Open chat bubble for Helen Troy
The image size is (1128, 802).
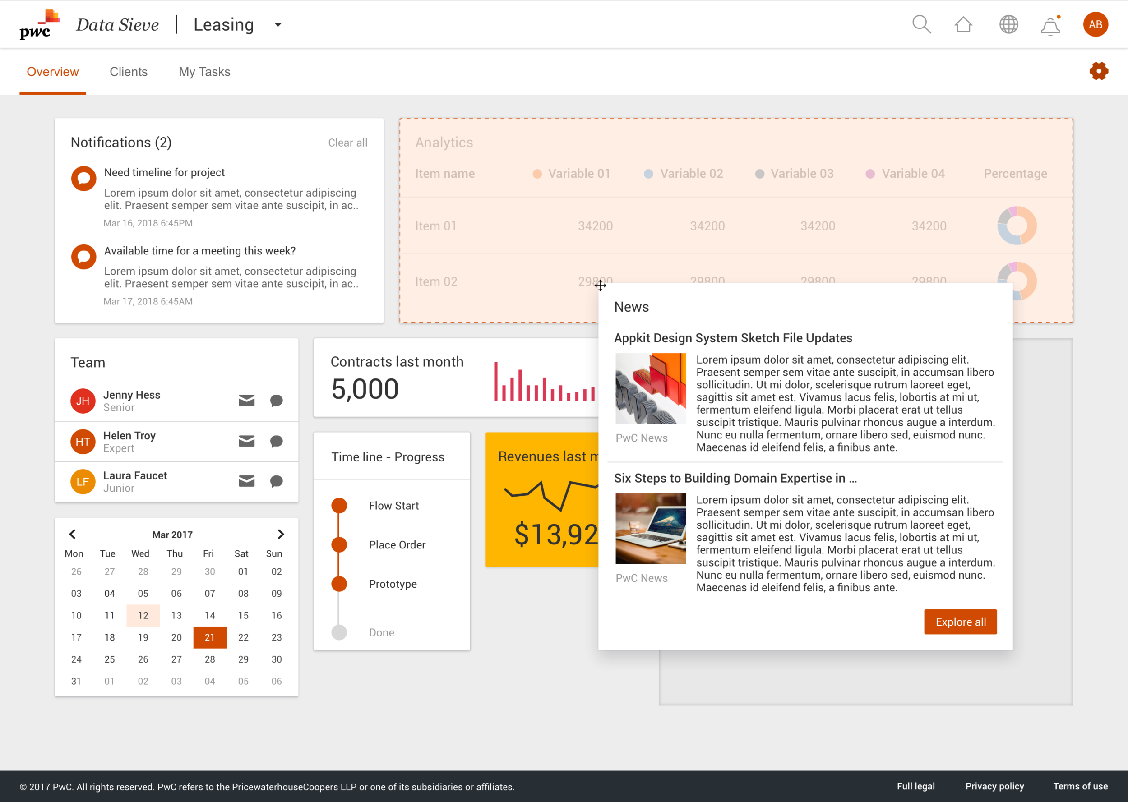277,441
